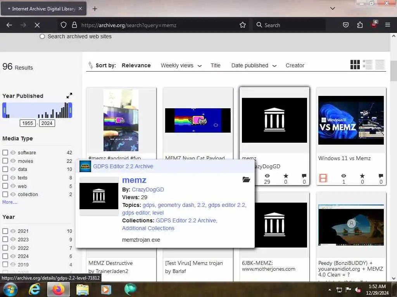
Task: Check the 2023 year filter
Action: point(5,239)
